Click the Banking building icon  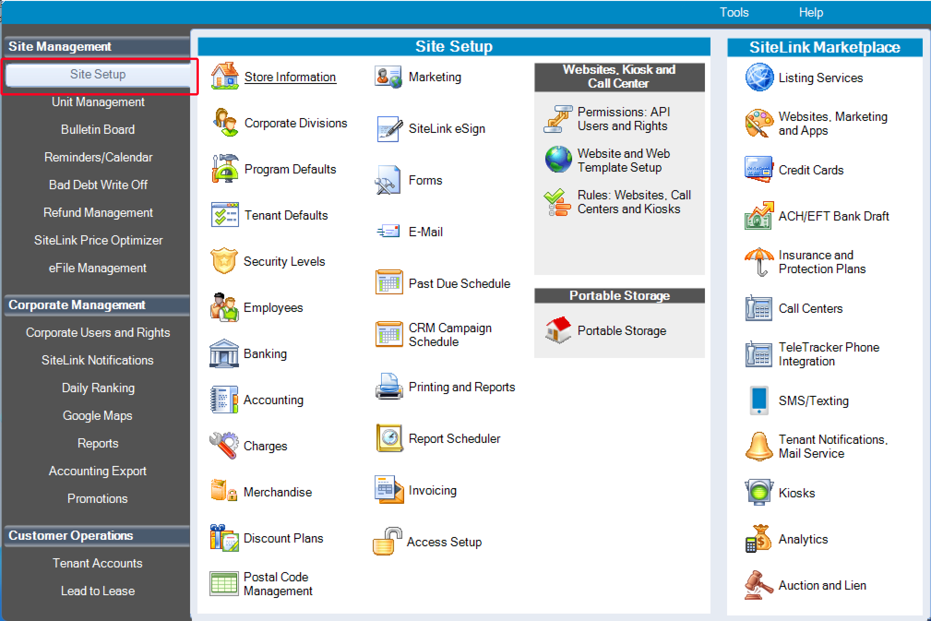224,353
